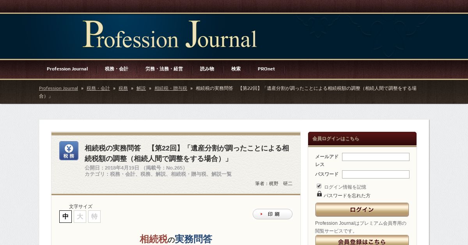Open the 読み物 nav menu

click(207, 69)
